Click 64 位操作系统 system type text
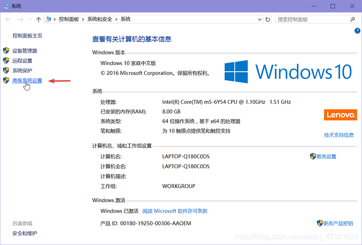 click(x=201, y=121)
